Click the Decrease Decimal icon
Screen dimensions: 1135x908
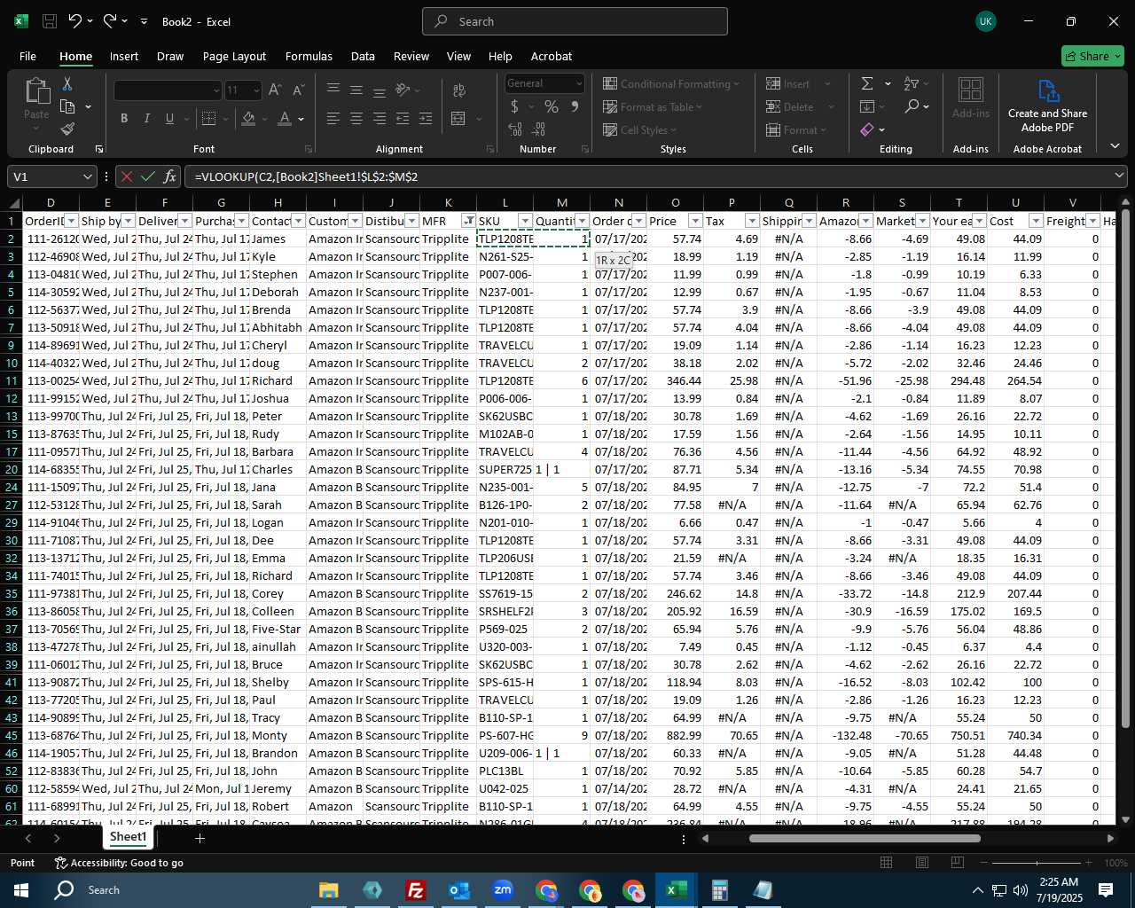[538, 129]
